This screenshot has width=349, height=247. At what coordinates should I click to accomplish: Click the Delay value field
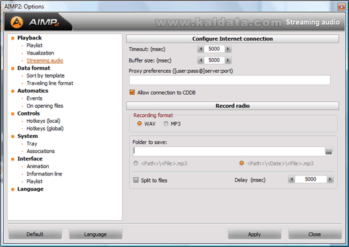pyautogui.click(x=311, y=179)
